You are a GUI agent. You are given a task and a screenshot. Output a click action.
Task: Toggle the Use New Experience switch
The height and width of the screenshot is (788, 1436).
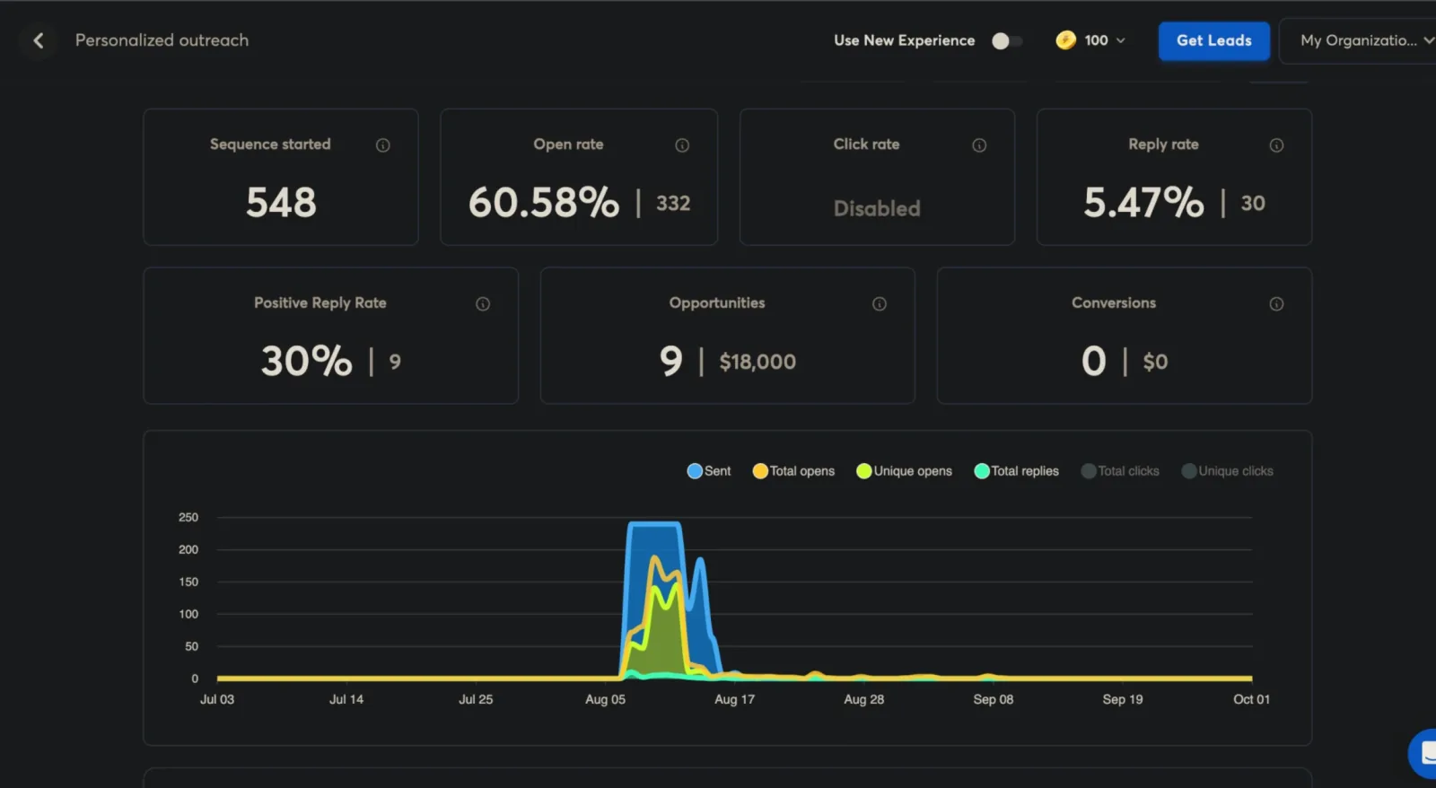coord(1006,41)
